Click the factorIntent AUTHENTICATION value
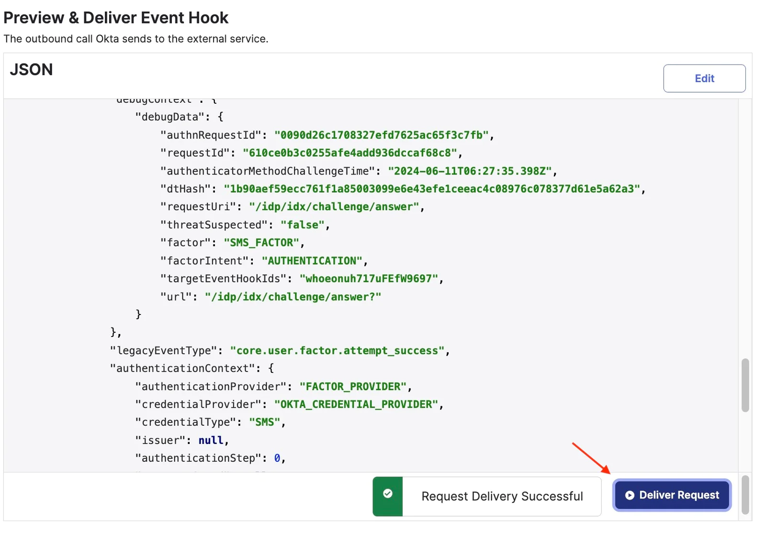Viewport: 766px width, 542px height. click(312, 260)
